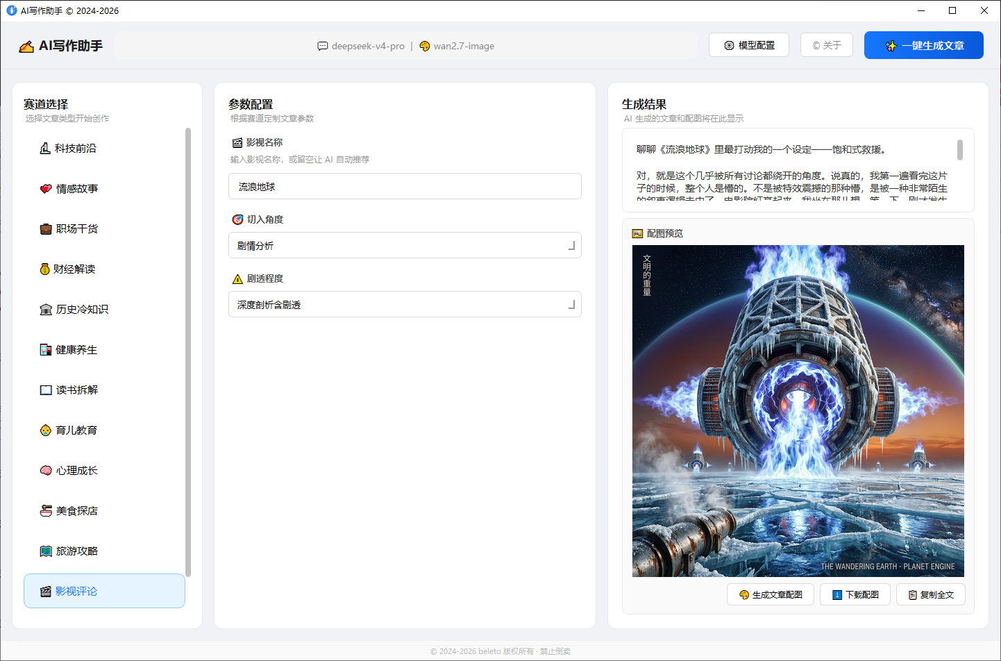Viewport: 1001px width, 661px height.
Task: Click the 科技前沿 microscope icon
Action: (x=45, y=149)
